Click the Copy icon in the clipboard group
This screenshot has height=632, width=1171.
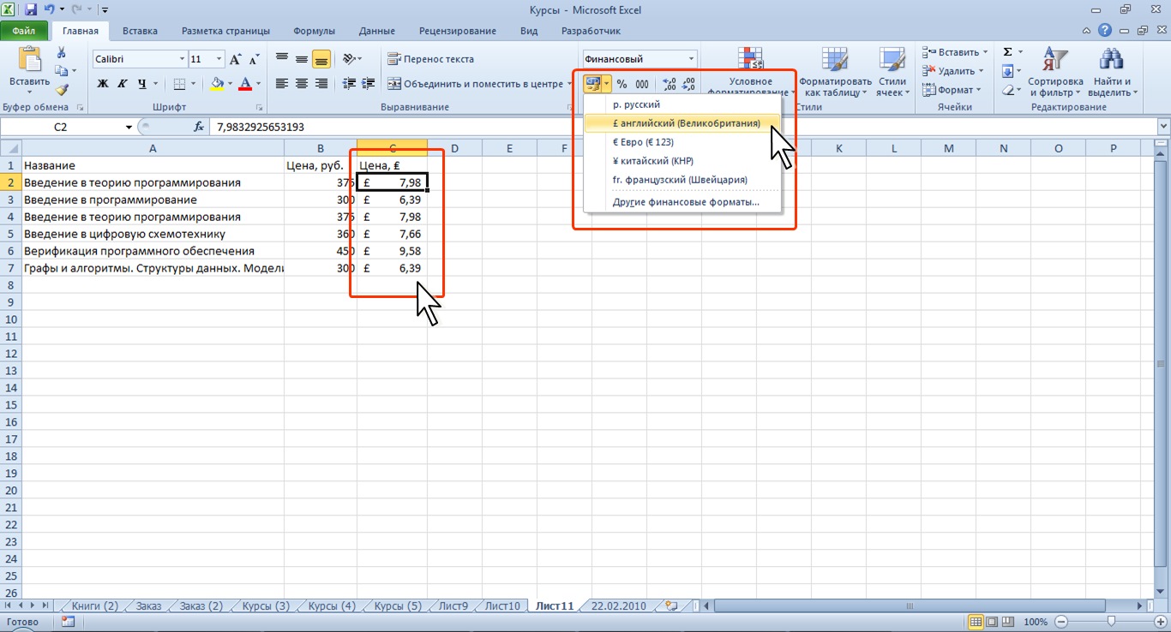(x=61, y=71)
